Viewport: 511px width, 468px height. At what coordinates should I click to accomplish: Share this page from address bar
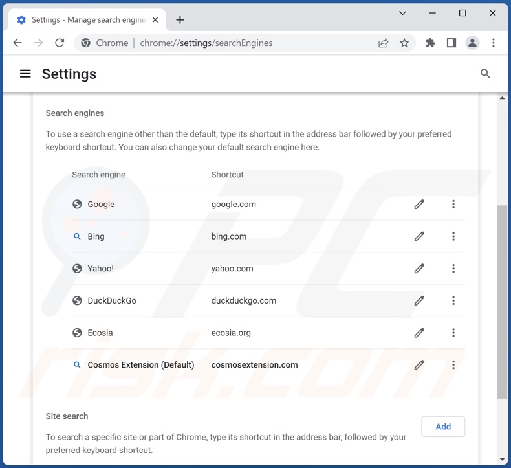click(384, 43)
